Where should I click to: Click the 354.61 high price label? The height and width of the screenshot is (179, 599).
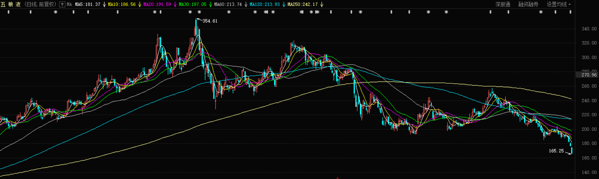click(210, 21)
